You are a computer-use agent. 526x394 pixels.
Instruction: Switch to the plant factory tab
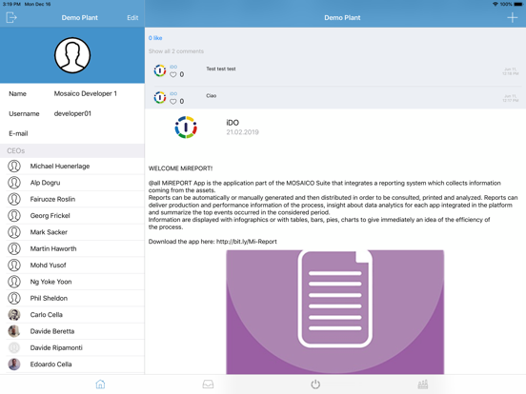tap(423, 384)
